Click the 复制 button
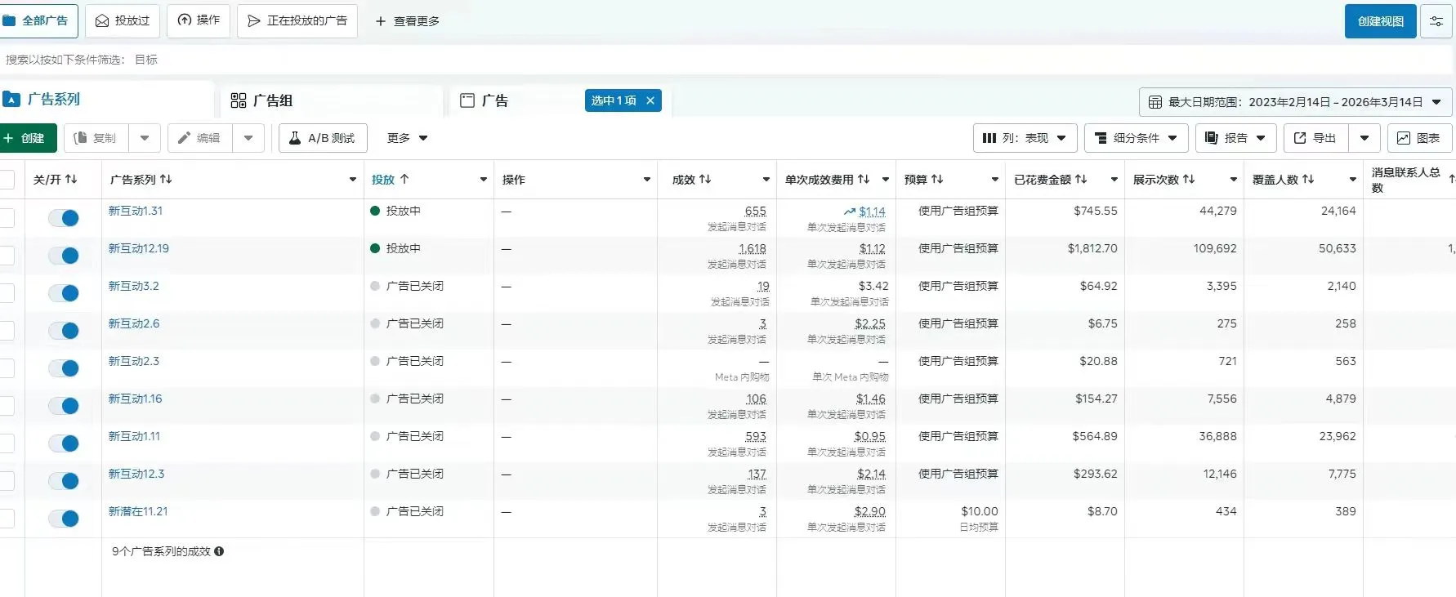 click(96, 138)
